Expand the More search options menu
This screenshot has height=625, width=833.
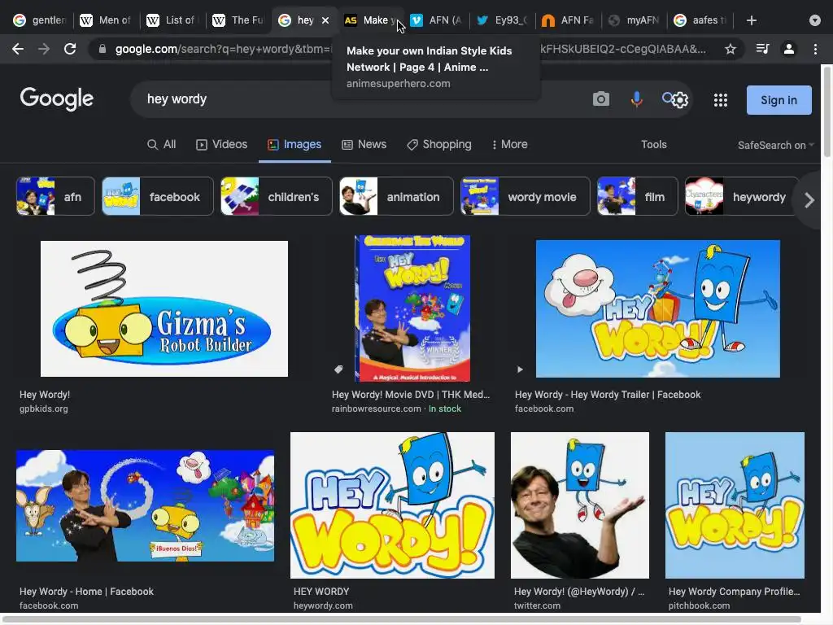point(509,145)
